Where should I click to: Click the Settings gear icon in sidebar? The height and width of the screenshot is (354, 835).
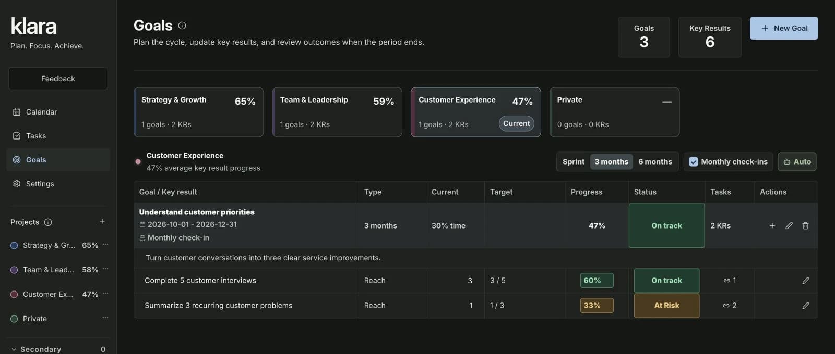[x=17, y=184]
